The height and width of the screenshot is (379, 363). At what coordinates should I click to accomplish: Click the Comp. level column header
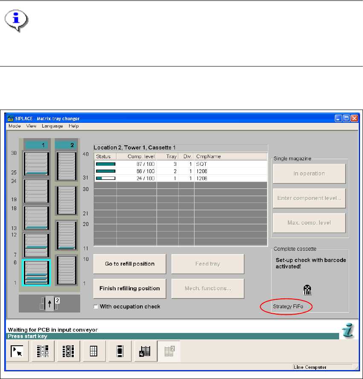tap(136, 156)
